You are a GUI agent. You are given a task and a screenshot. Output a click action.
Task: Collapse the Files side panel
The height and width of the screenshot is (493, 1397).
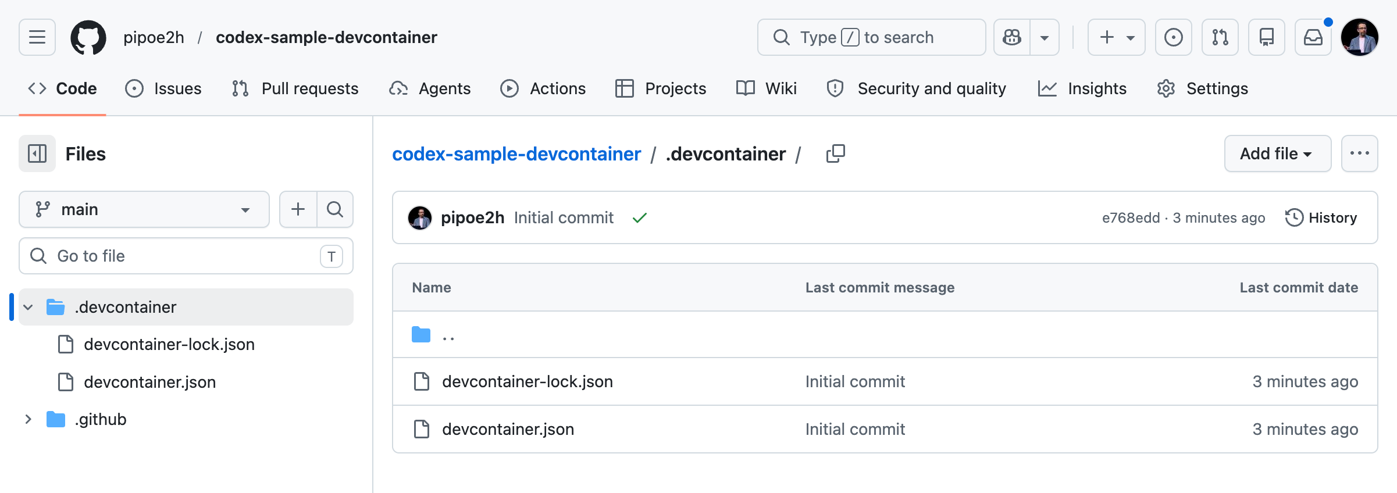(37, 153)
